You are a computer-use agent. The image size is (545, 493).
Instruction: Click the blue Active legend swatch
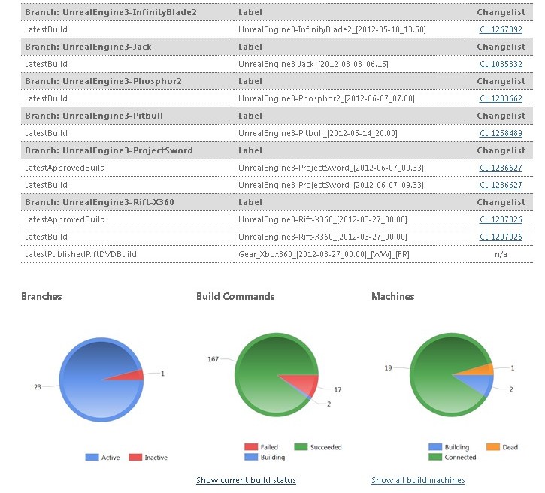coord(92,458)
